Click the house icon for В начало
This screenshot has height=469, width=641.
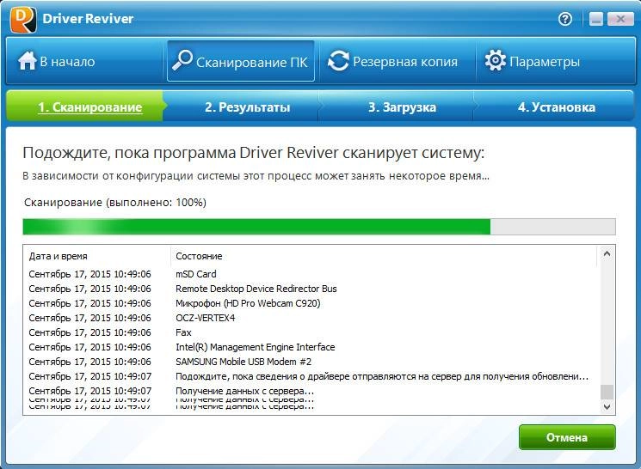tap(27, 61)
